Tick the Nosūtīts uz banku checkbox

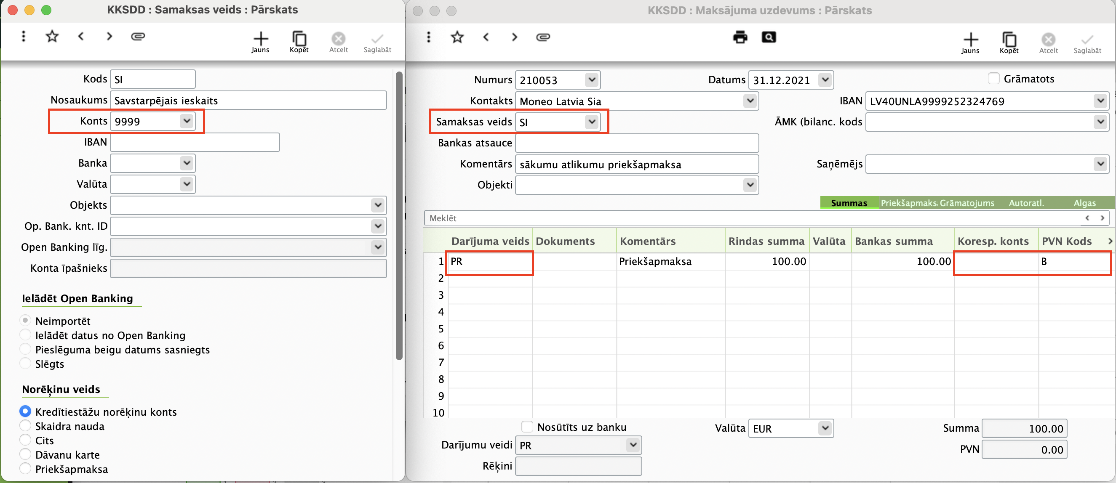(x=527, y=427)
